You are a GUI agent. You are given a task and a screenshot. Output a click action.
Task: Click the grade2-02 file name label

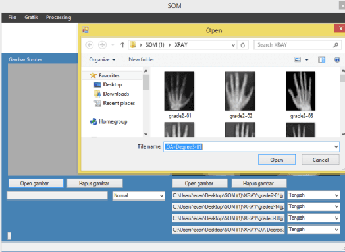pos(241,116)
